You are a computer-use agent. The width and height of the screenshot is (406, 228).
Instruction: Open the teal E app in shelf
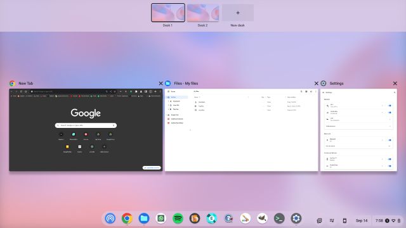[211, 218]
